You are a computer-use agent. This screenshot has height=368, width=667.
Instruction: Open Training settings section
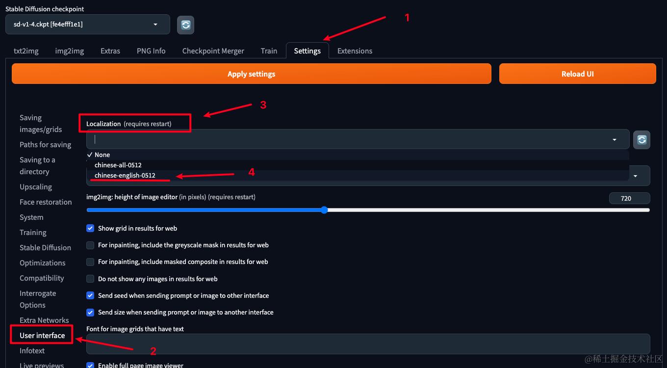pyautogui.click(x=33, y=233)
